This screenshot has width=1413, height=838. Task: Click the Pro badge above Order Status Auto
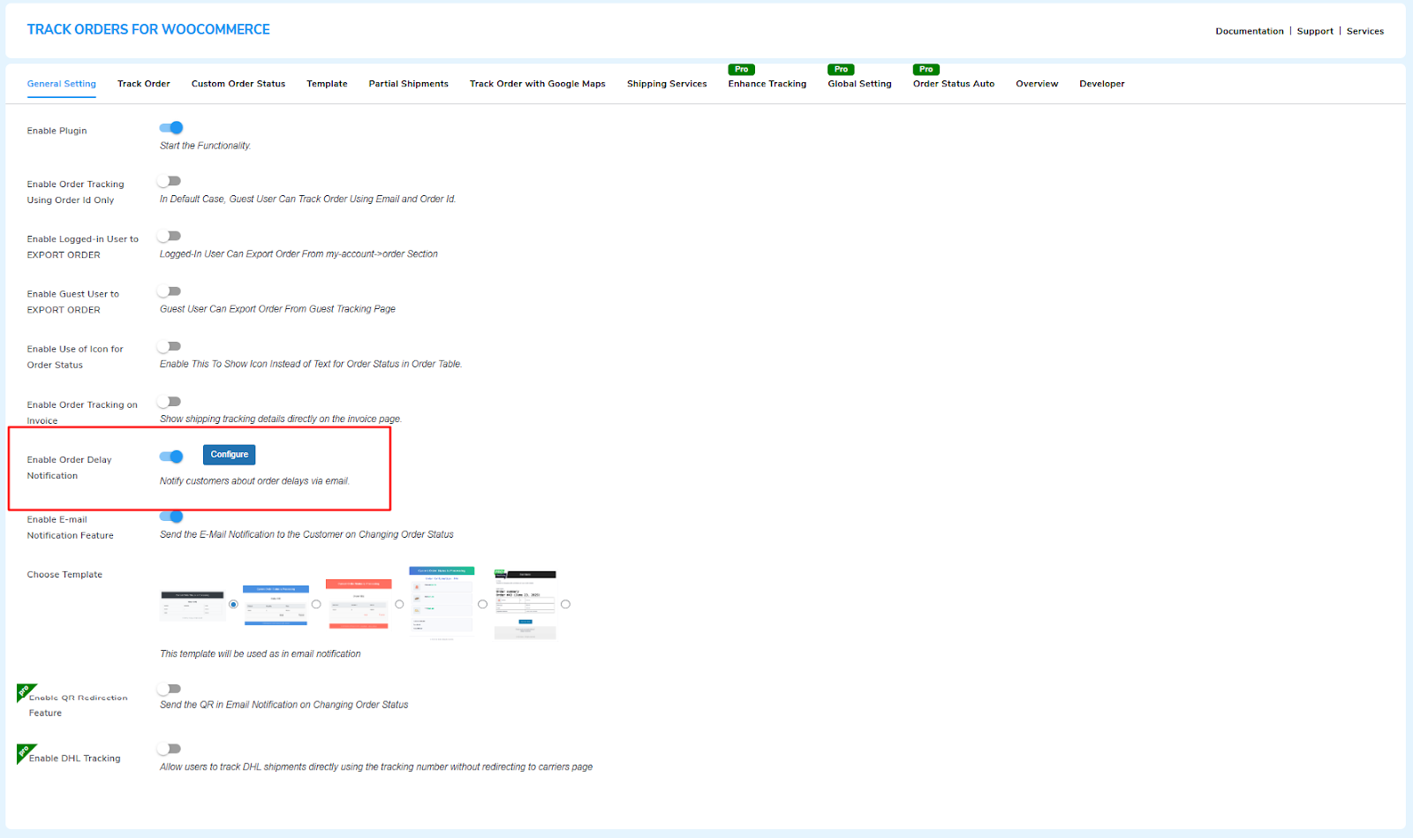pyautogui.click(x=926, y=69)
